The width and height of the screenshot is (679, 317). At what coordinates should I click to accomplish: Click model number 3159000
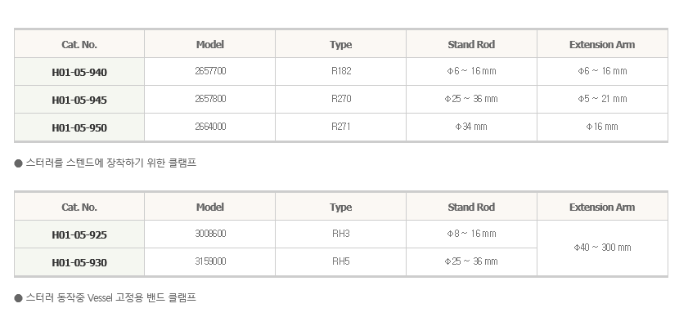point(210,261)
